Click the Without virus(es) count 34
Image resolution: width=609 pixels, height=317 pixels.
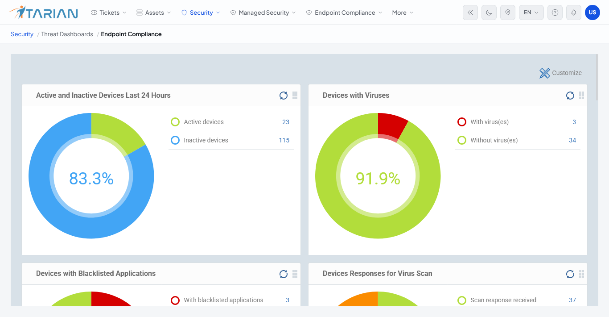point(572,140)
